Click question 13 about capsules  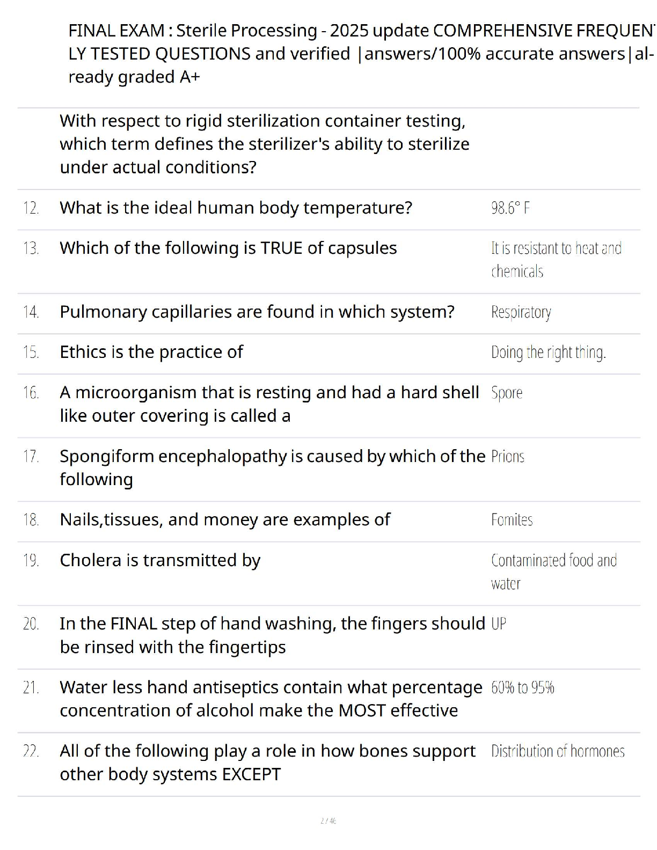[228, 248]
